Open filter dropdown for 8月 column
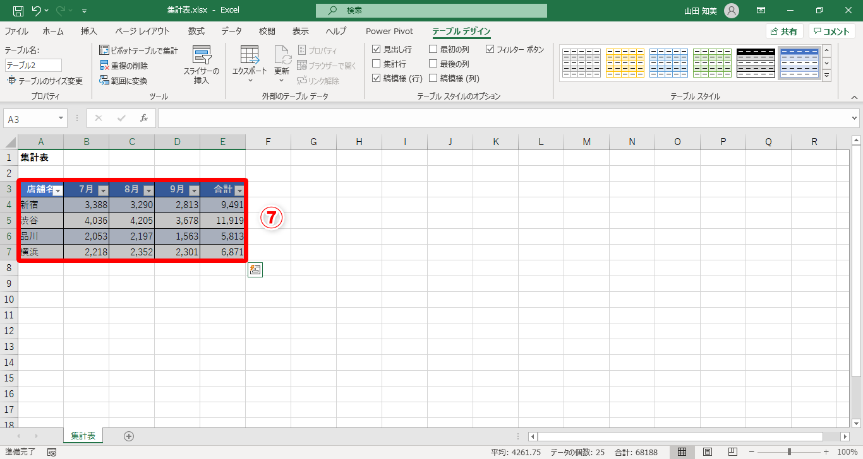This screenshot has height=459, width=863. (x=148, y=190)
